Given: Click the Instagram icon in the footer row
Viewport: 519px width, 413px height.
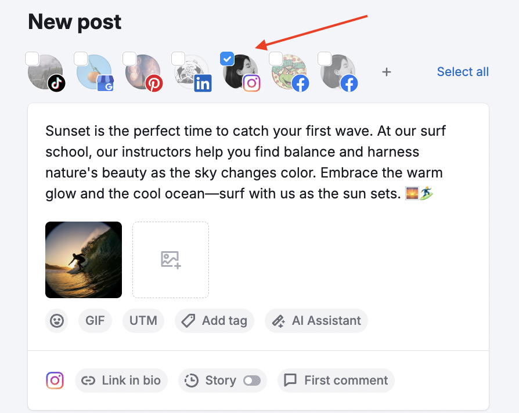Looking at the screenshot, I should coord(55,380).
